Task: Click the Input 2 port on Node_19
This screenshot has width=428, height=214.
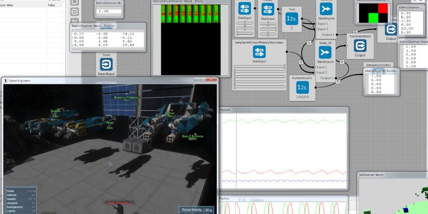Action: pyautogui.click(x=316, y=73)
